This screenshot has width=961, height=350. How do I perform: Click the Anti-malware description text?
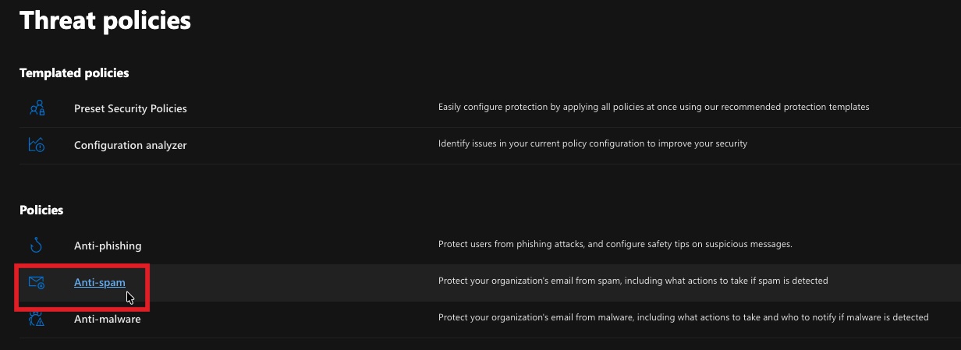683,317
